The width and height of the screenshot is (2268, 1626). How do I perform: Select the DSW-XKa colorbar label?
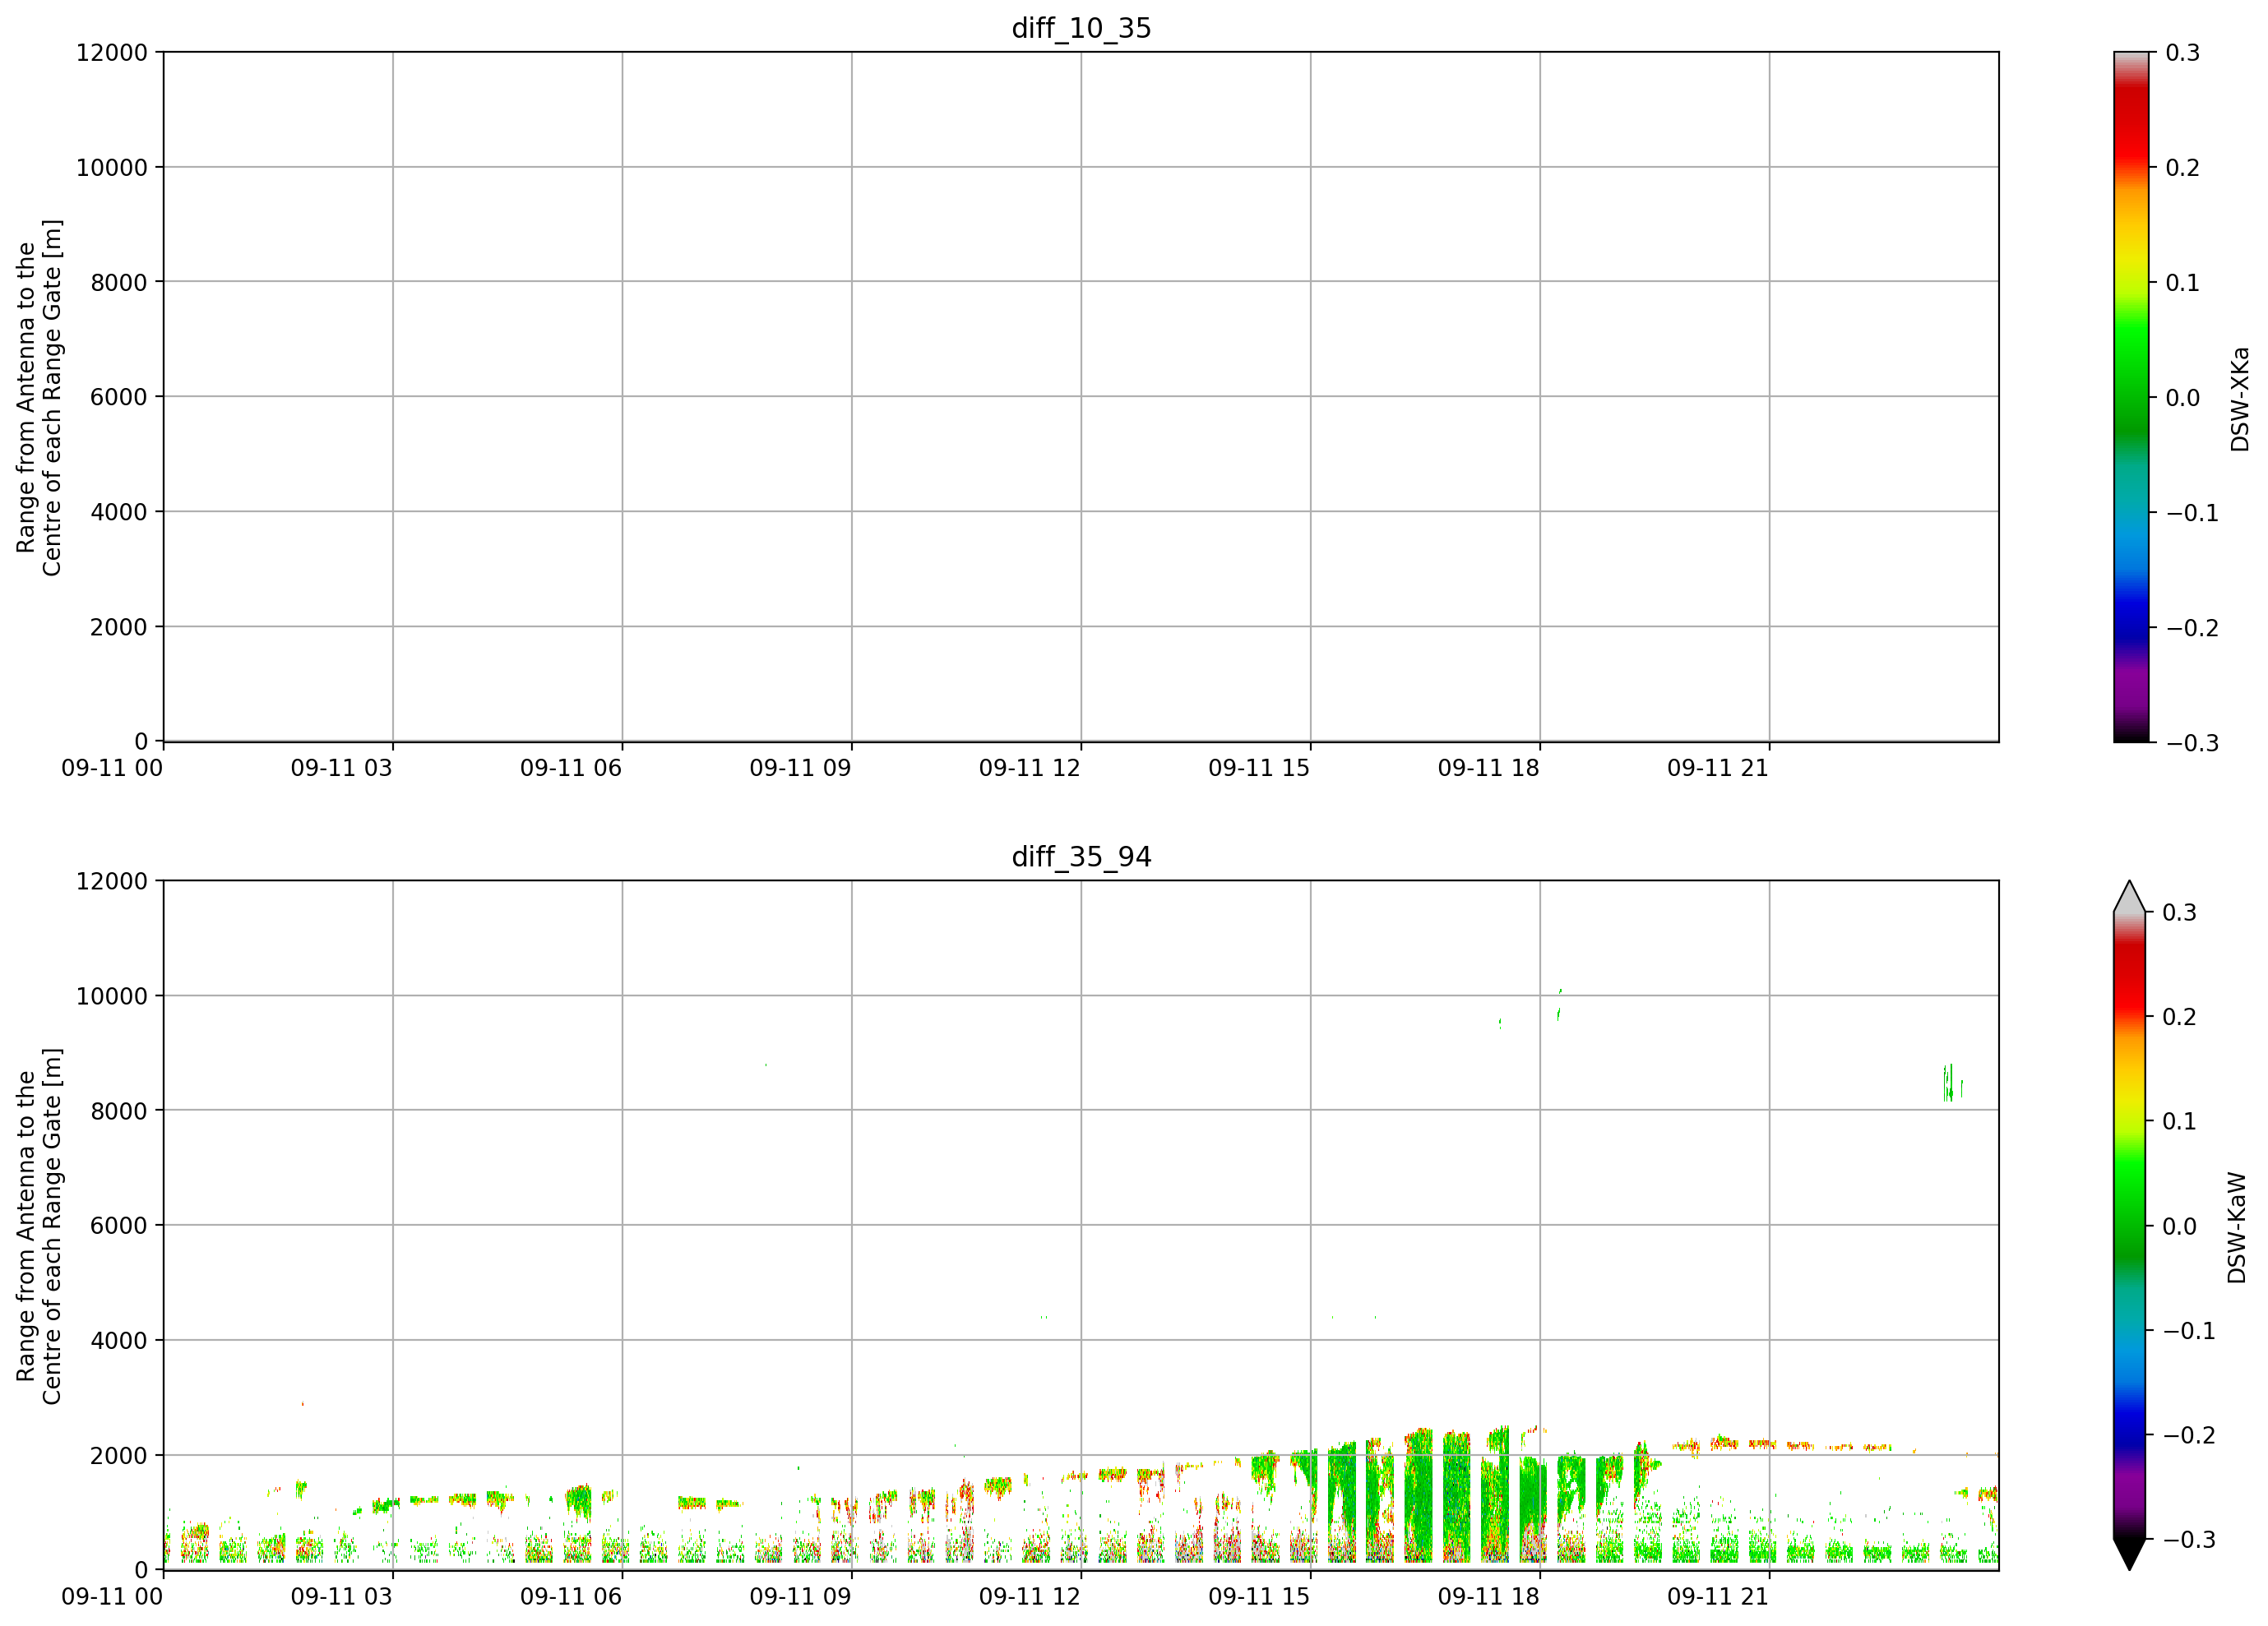point(2240,399)
